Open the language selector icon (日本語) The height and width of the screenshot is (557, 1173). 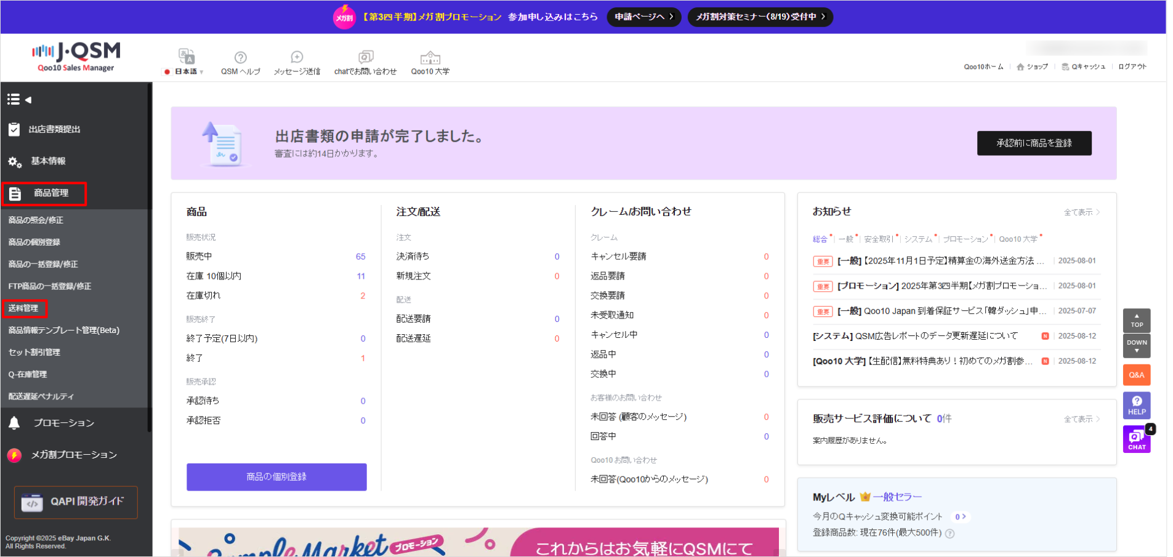click(x=187, y=57)
